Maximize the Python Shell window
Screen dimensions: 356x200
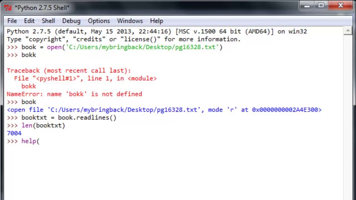click(321, 6)
